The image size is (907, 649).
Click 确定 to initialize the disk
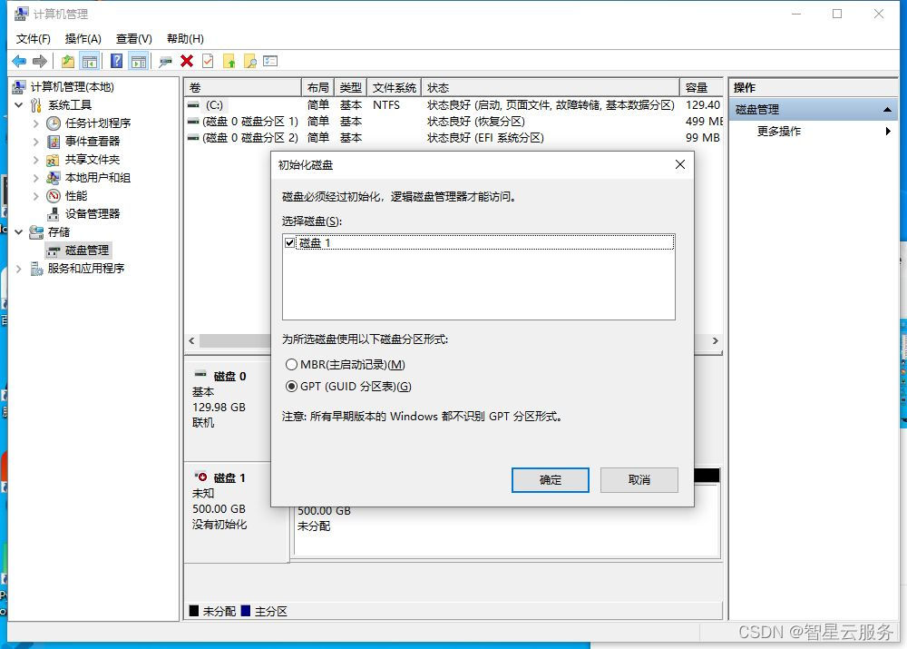(551, 480)
